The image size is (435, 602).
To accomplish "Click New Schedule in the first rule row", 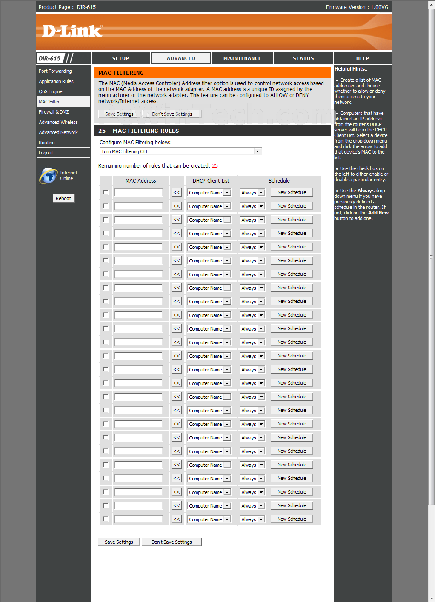I will coord(292,192).
